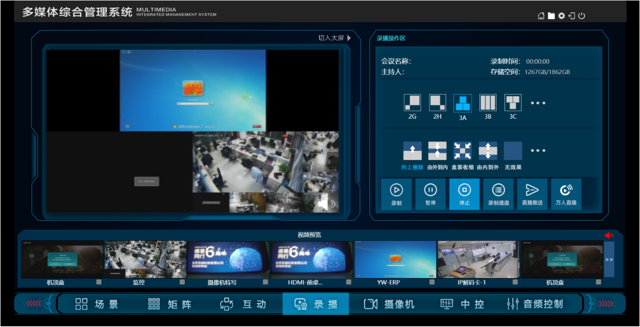Viewport: 640px width, 327px height.
Task: Mute preview audio via red speaker icon
Action: [x=609, y=235]
